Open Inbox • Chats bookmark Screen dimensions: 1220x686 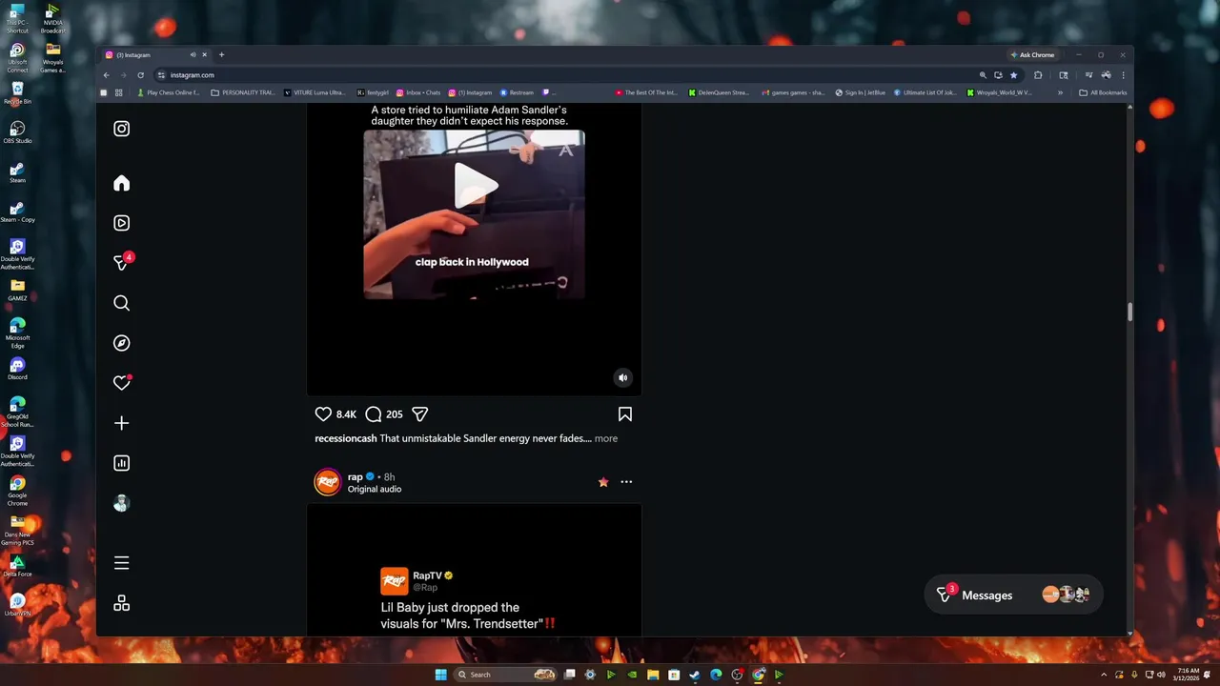pyautogui.click(x=418, y=92)
